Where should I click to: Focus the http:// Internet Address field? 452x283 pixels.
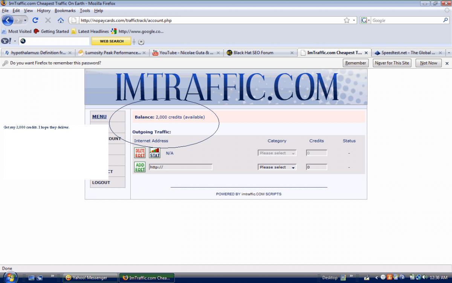tap(180, 167)
